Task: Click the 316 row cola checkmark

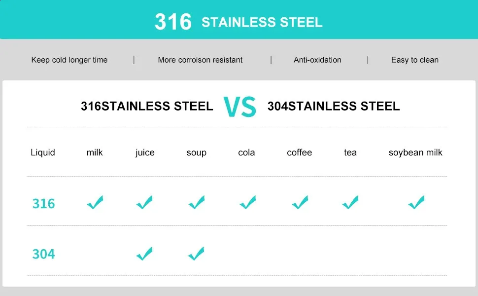Action: [x=247, y=203]
